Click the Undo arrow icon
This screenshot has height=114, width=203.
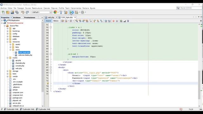[x=23, y=12]
